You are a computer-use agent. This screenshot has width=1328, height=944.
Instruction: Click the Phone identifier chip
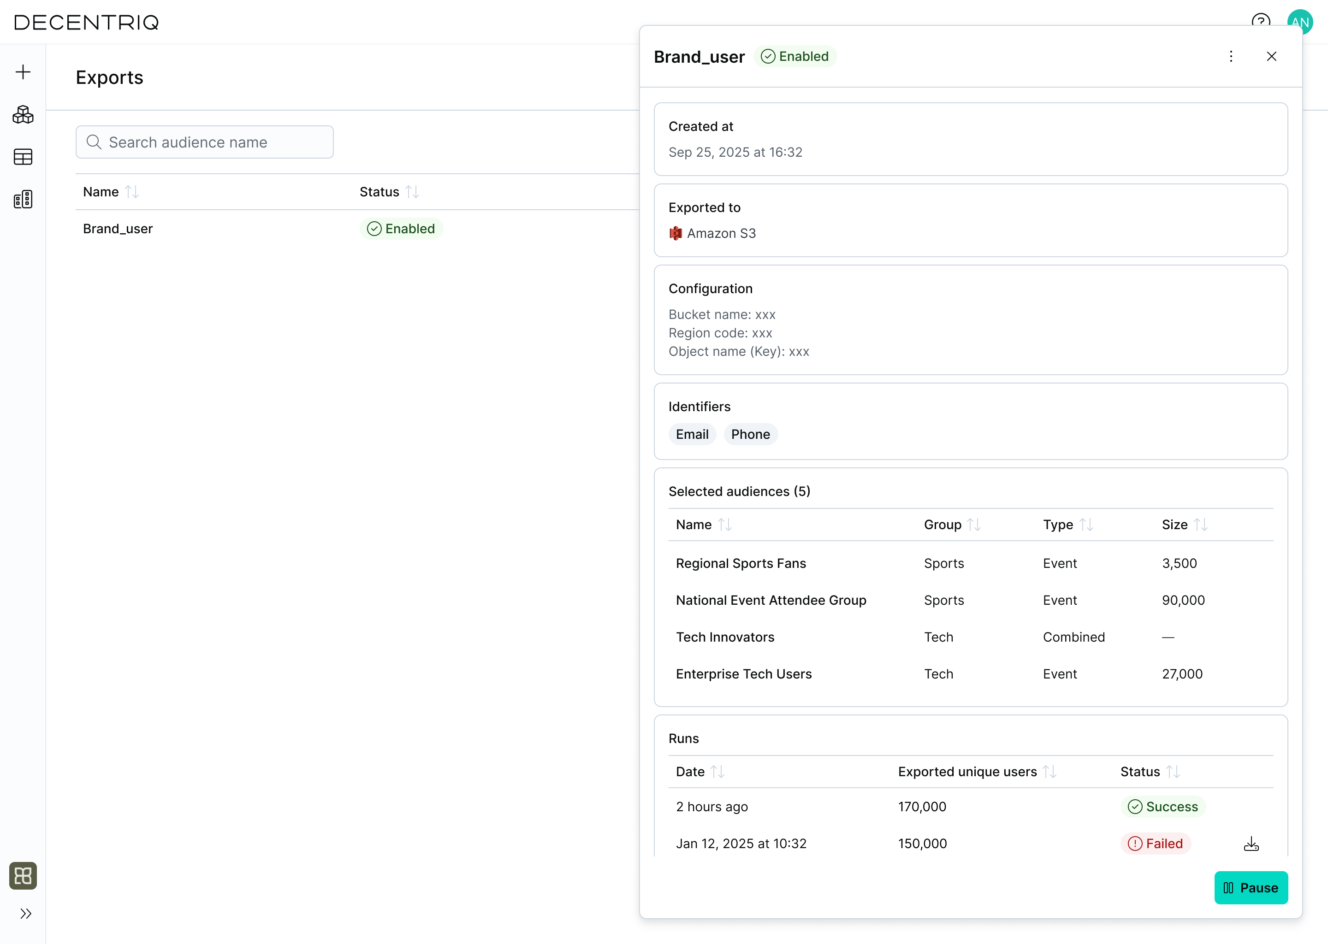(751, 434)
